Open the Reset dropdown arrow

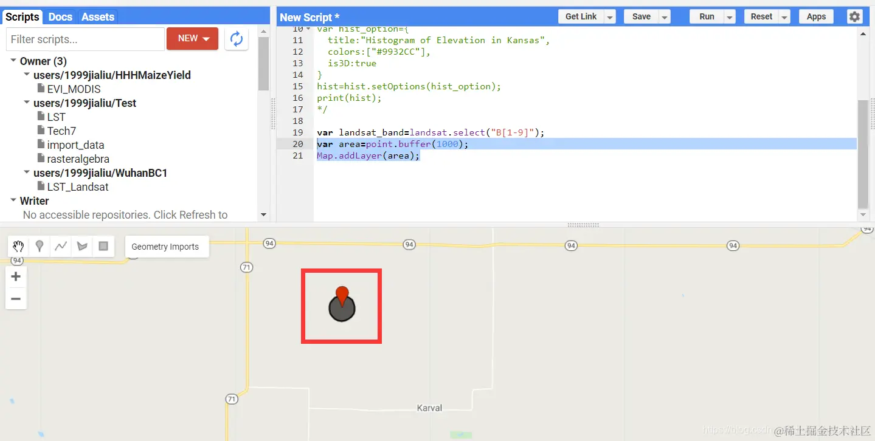tap(784, 17)
